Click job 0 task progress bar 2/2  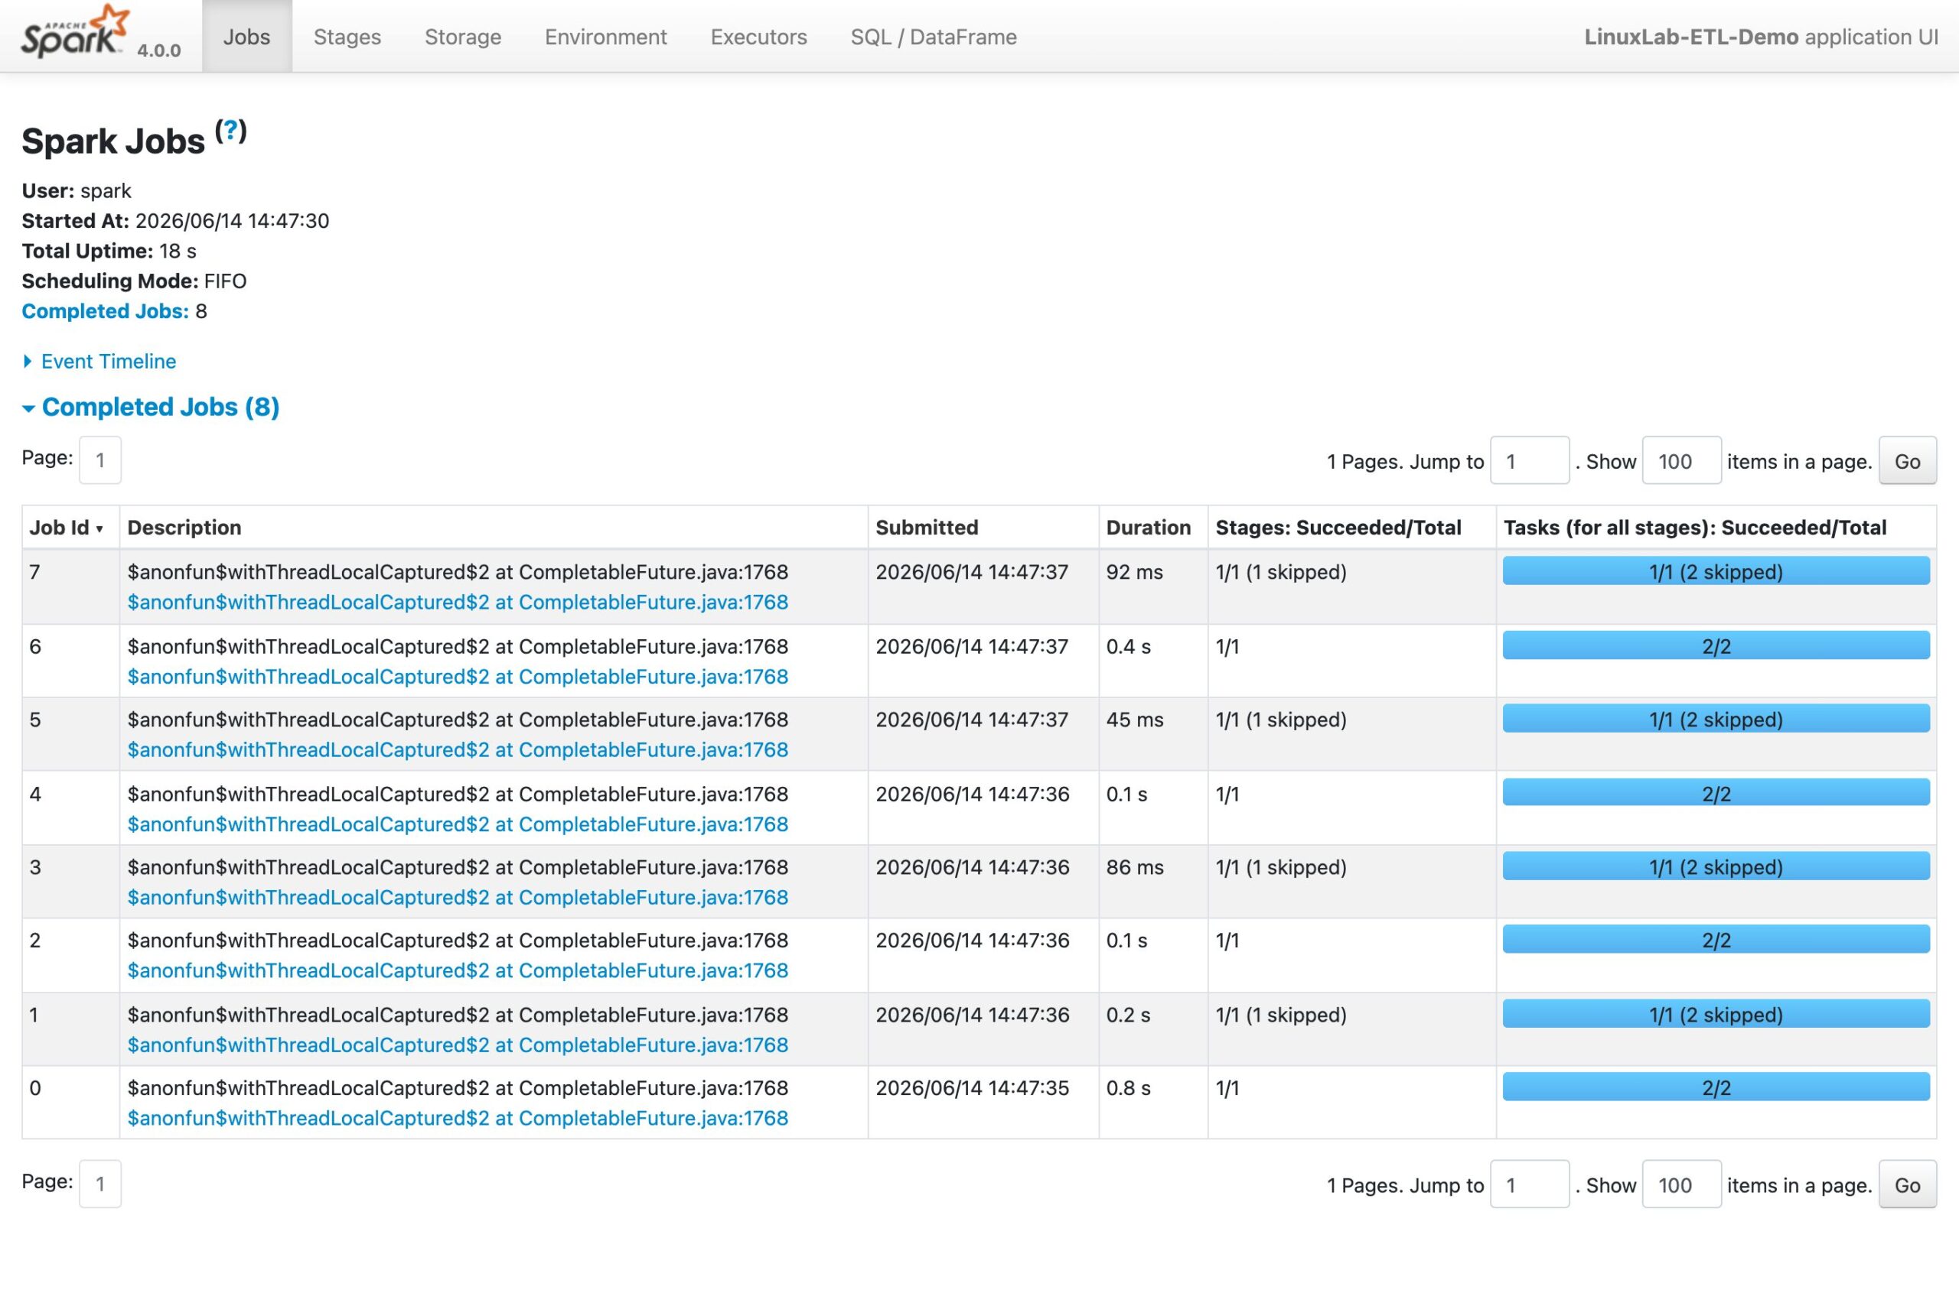pyautogui.click(x=1716, y=1087)
